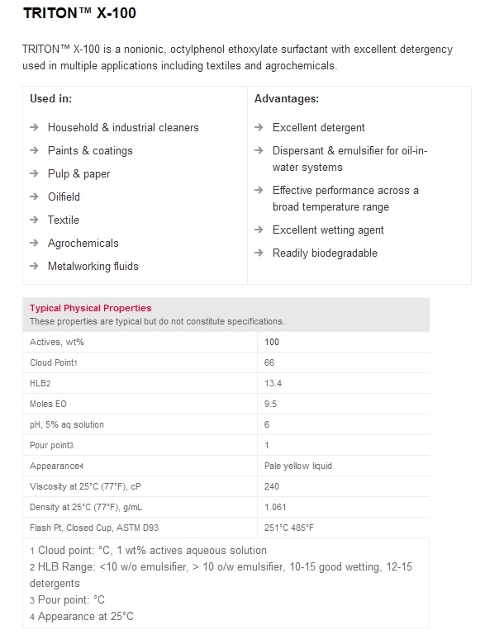Click the Pale yellow liquid appearance value
504x644 pixels.
[x=298, y=466]
